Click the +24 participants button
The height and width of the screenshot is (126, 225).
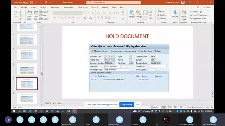[x=8, y=120]
